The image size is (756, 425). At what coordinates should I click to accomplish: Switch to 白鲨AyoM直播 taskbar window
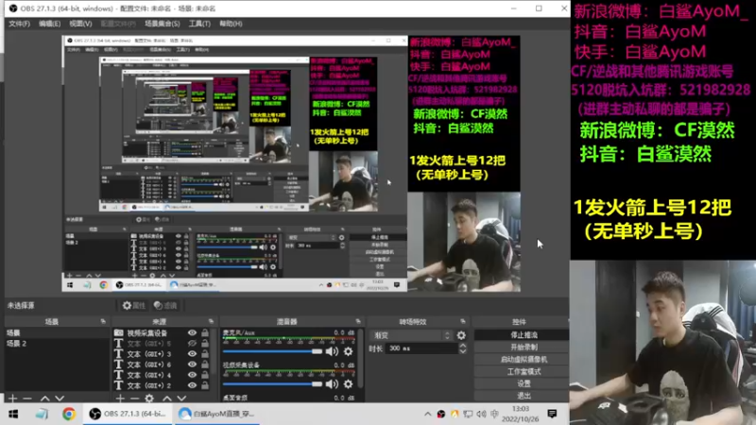[216, 414]
